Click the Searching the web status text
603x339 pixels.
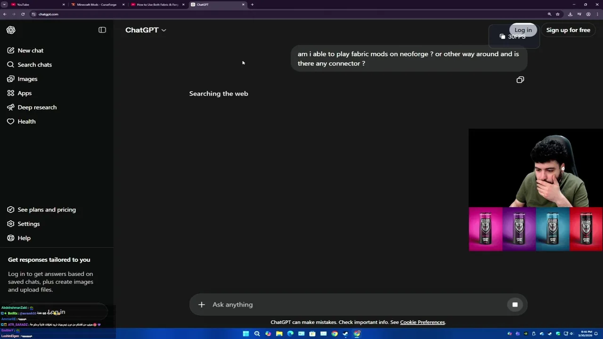click(219, 94)
